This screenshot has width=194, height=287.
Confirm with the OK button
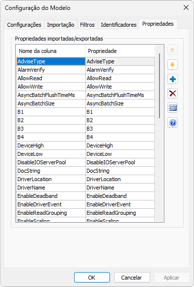[x=92, y=278]
